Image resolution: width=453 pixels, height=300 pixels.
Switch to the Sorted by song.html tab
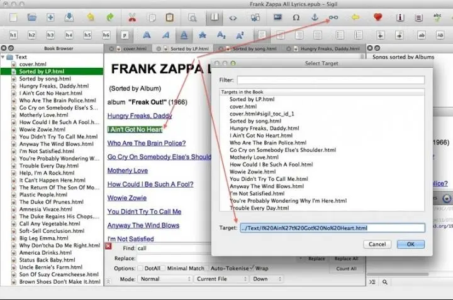click(249, 49)
